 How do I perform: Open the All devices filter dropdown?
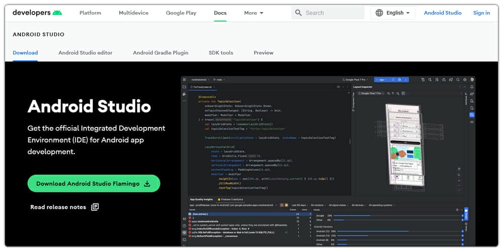pos(359,205)
